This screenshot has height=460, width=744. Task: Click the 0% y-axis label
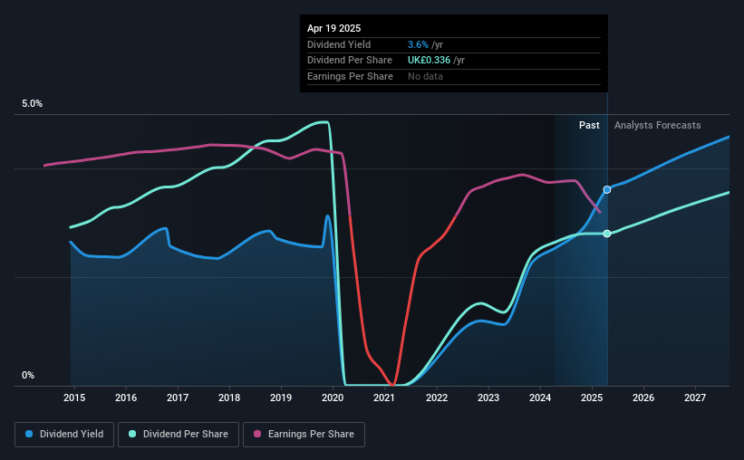tap(28, 375)
